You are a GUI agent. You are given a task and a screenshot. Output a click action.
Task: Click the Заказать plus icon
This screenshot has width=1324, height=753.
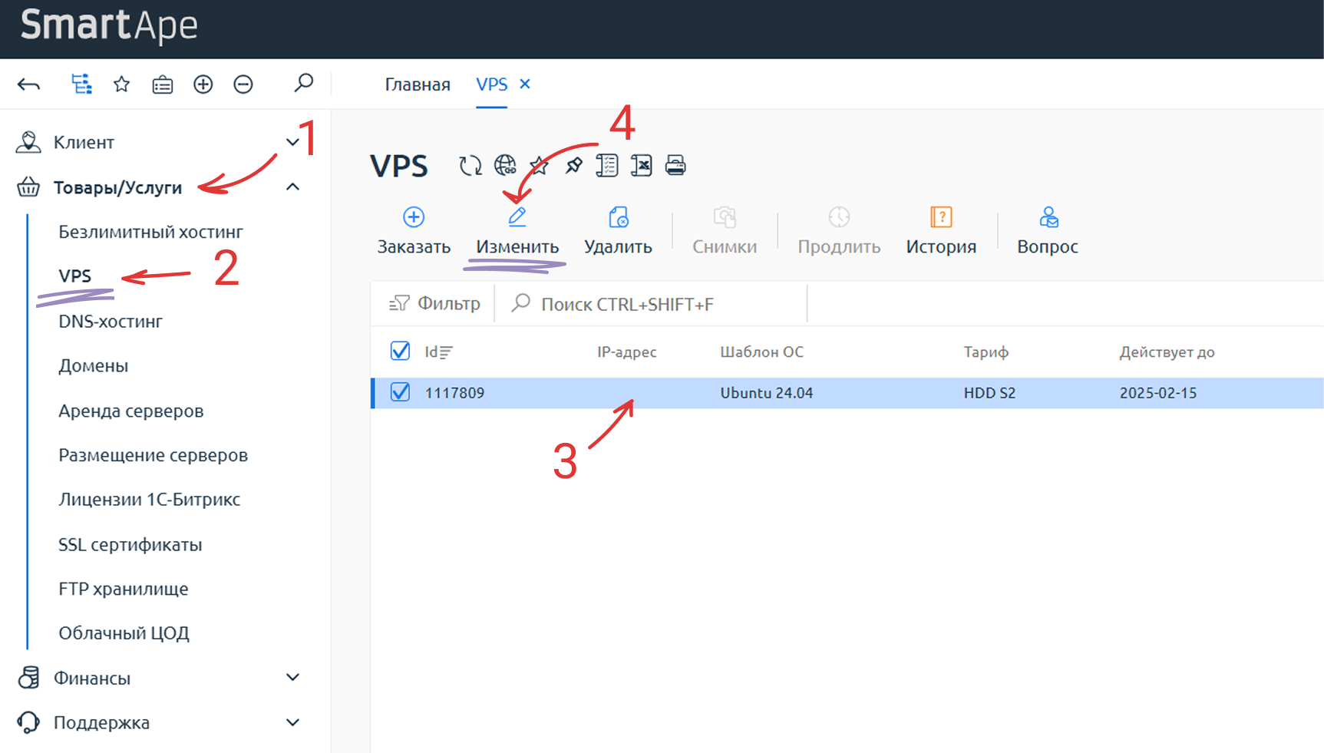coord(414,217)
